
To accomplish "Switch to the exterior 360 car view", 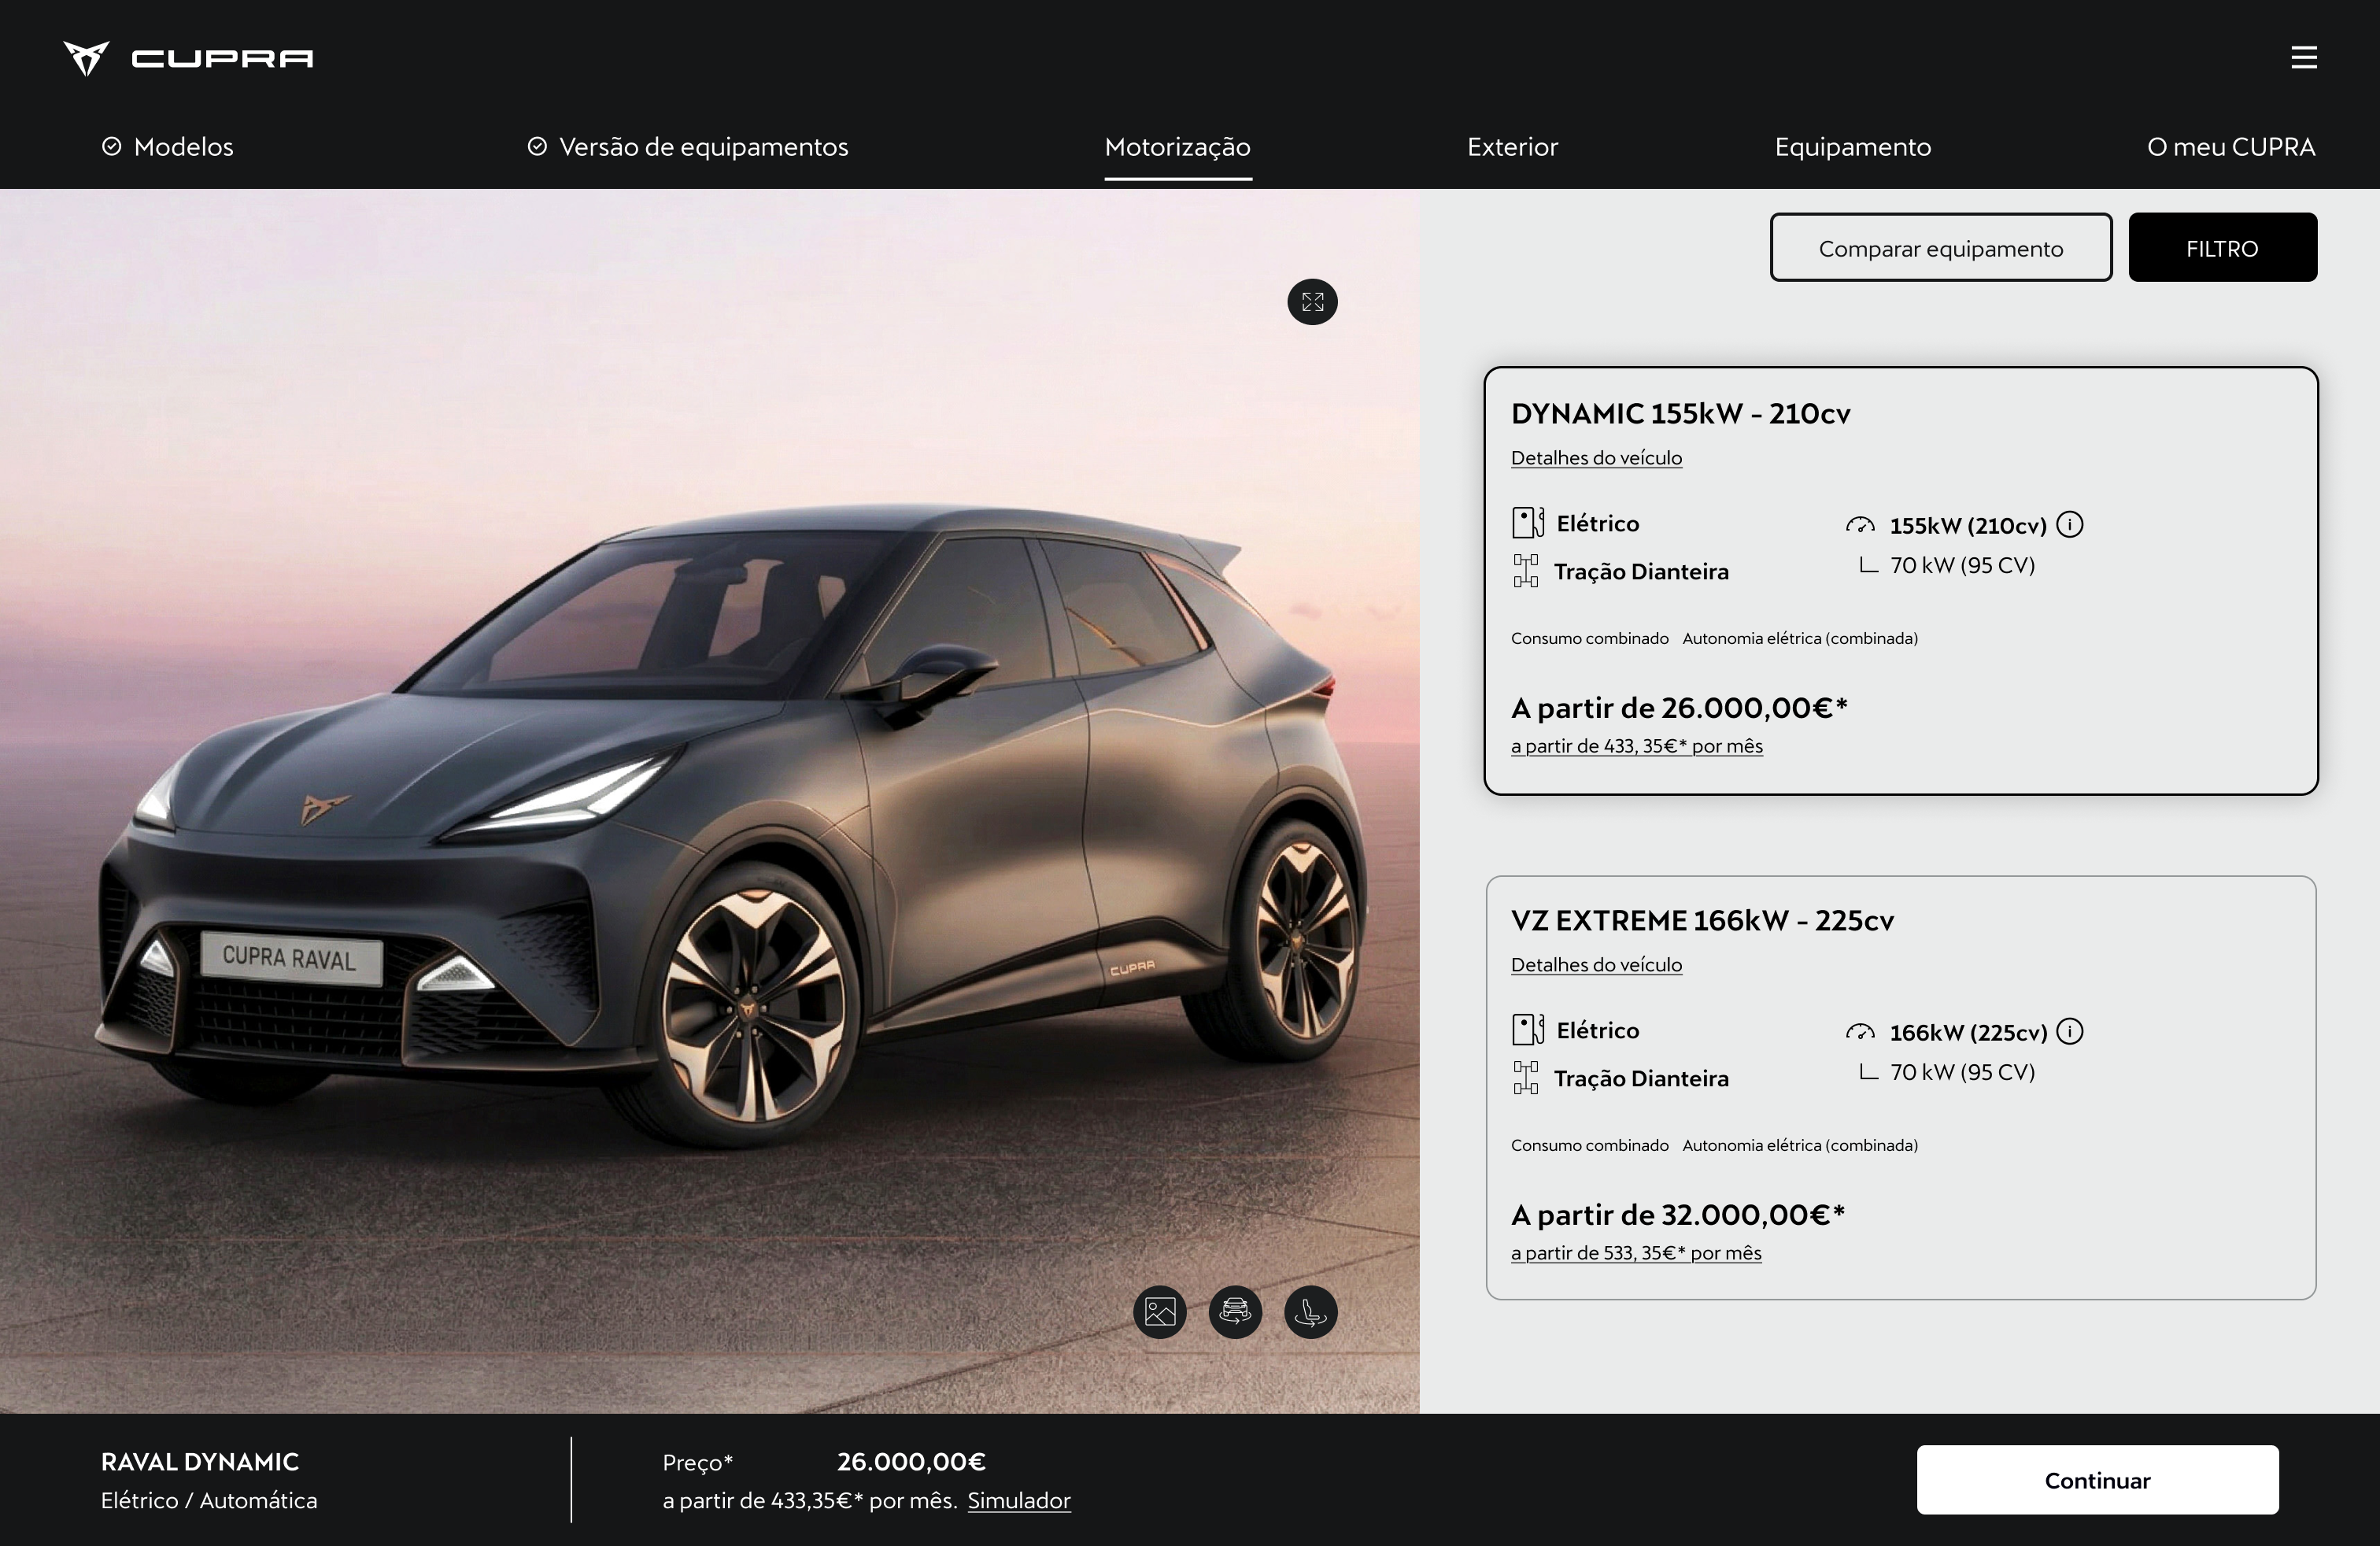I will coord(1235,1311).
